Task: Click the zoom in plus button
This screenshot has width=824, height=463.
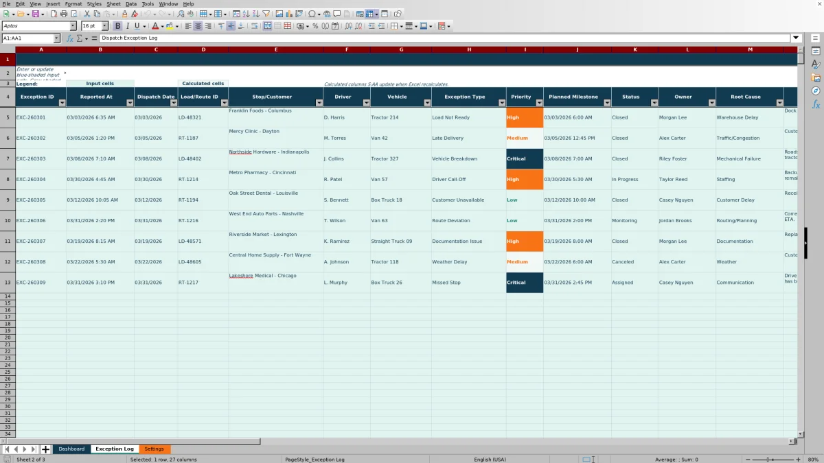Action: [x=798, y=460]
